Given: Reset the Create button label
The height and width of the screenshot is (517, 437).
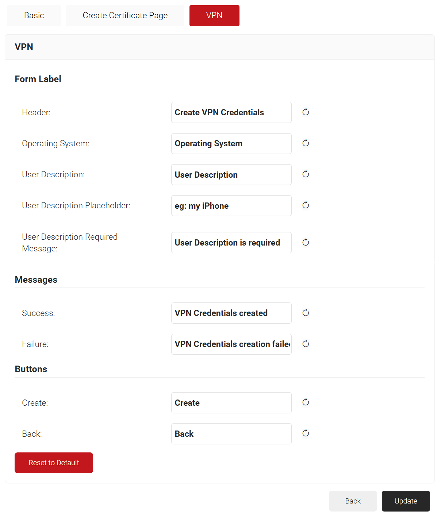Looking at the screenshot, I should click(306, 402).
